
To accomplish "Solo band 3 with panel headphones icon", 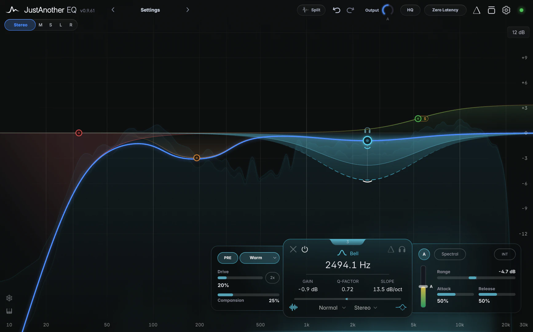I will 402,249.
